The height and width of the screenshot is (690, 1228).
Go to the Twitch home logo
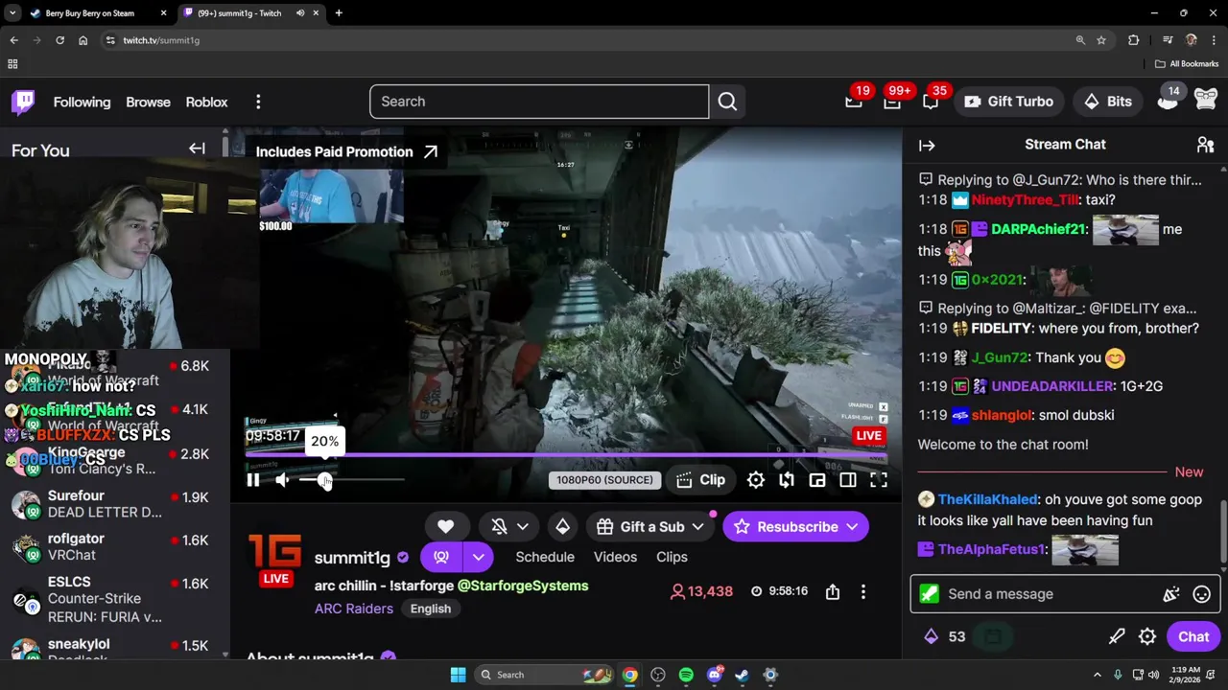click(23, 102)
